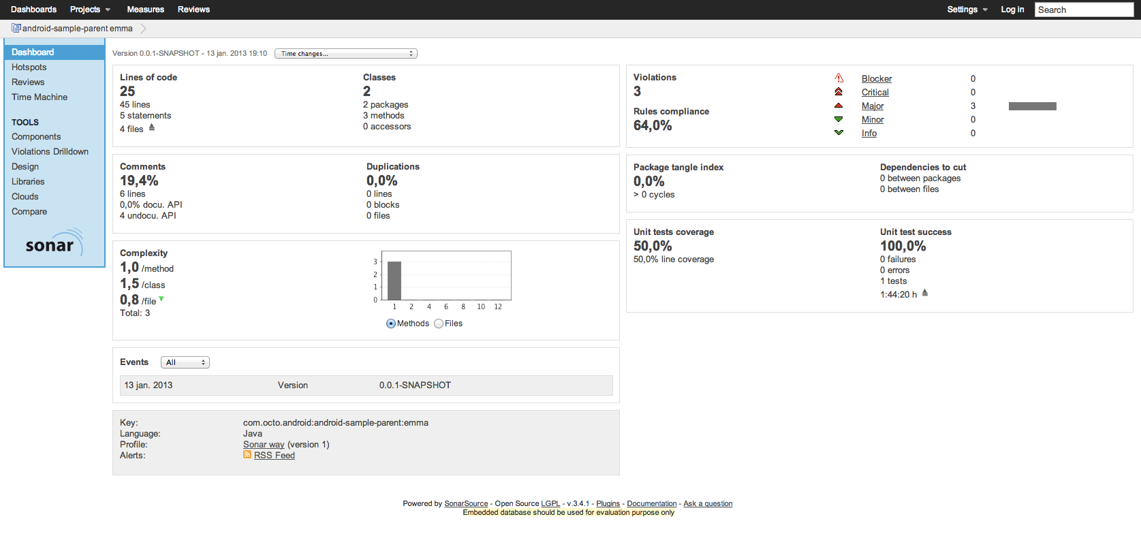Click the green trend arrow beside complexity /file
This screenshot has height=551, width=1141.
[x=161, y=299]
